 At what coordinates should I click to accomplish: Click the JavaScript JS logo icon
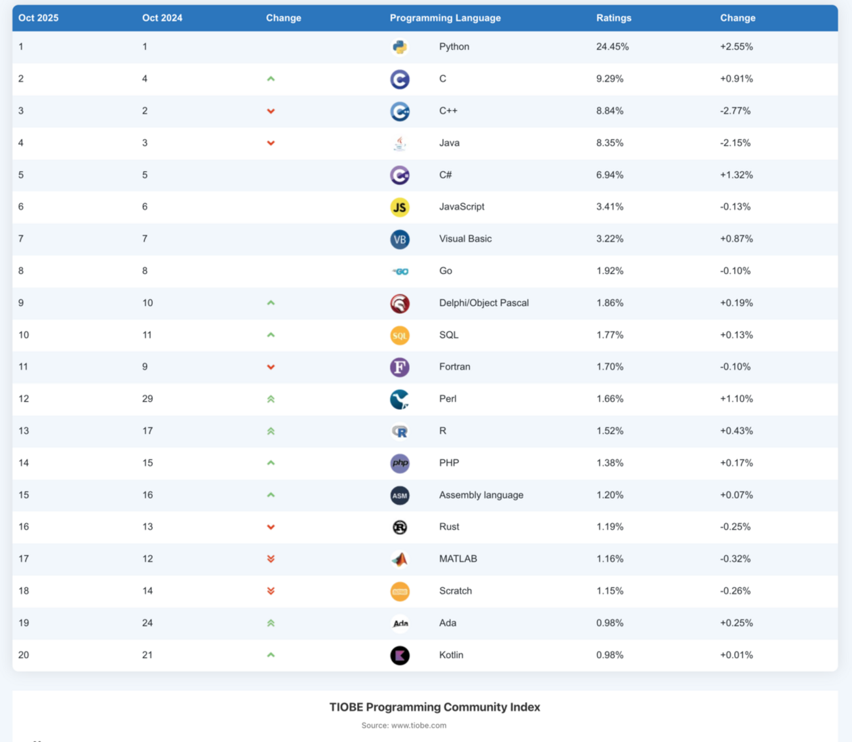[399, 207]
